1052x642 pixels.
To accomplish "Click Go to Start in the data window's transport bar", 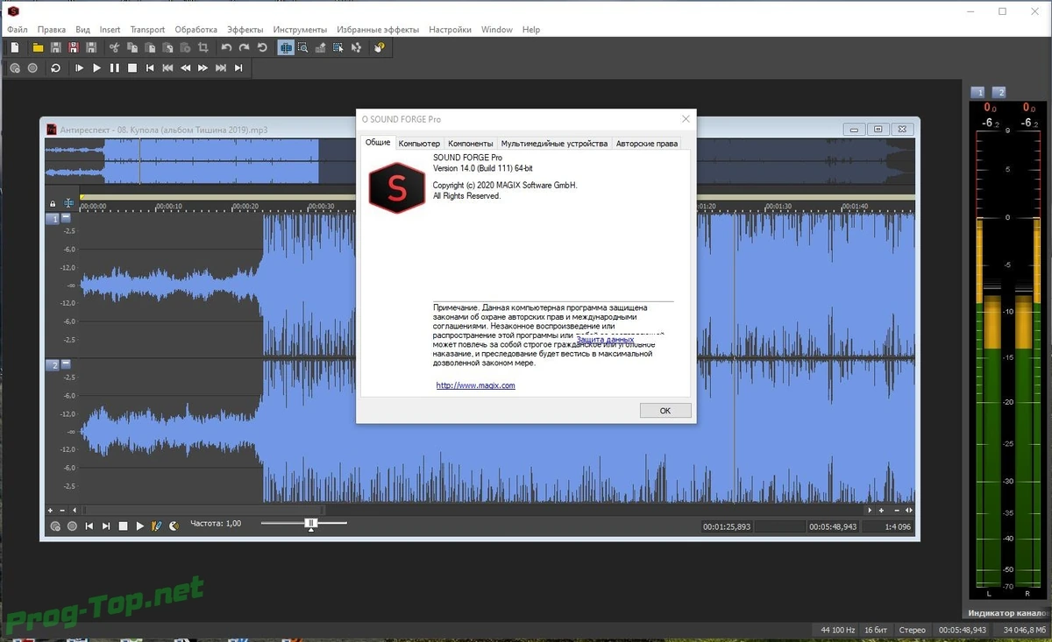I will coord(89,526).
